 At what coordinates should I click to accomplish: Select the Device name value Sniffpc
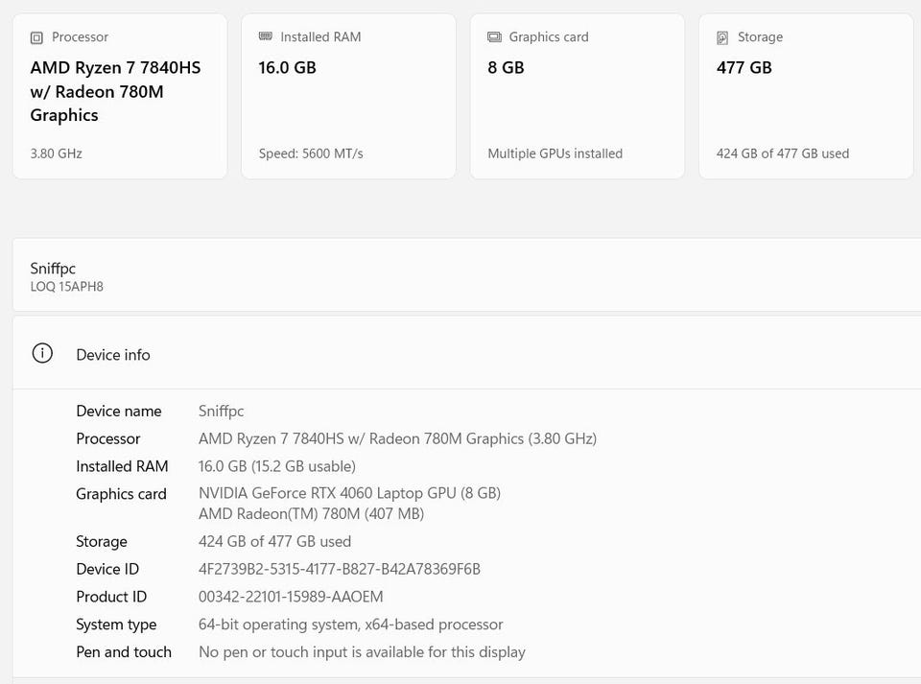click(221, 411)
